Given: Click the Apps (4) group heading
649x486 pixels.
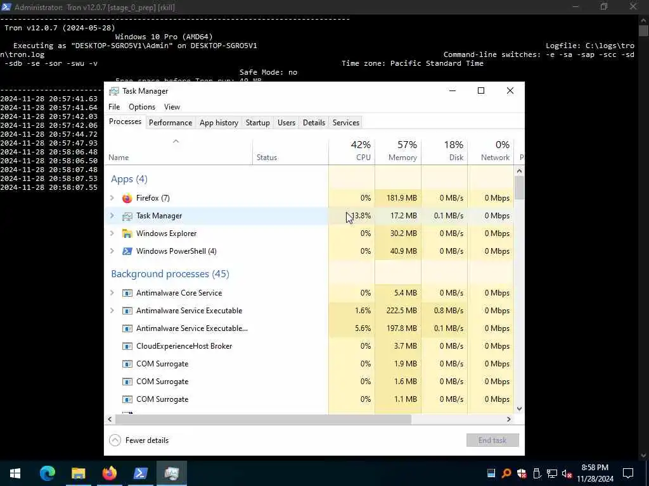Looking at the screenshot, I should pos(129,179).
